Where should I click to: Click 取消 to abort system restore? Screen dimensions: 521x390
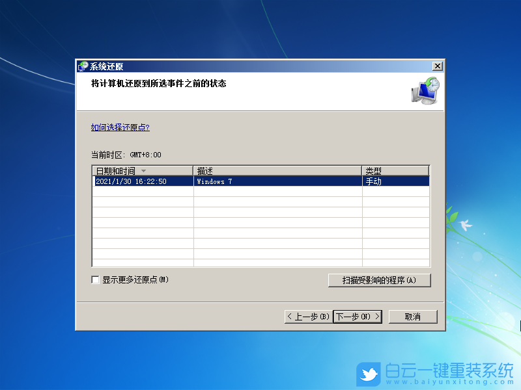[x=413, y=317]
